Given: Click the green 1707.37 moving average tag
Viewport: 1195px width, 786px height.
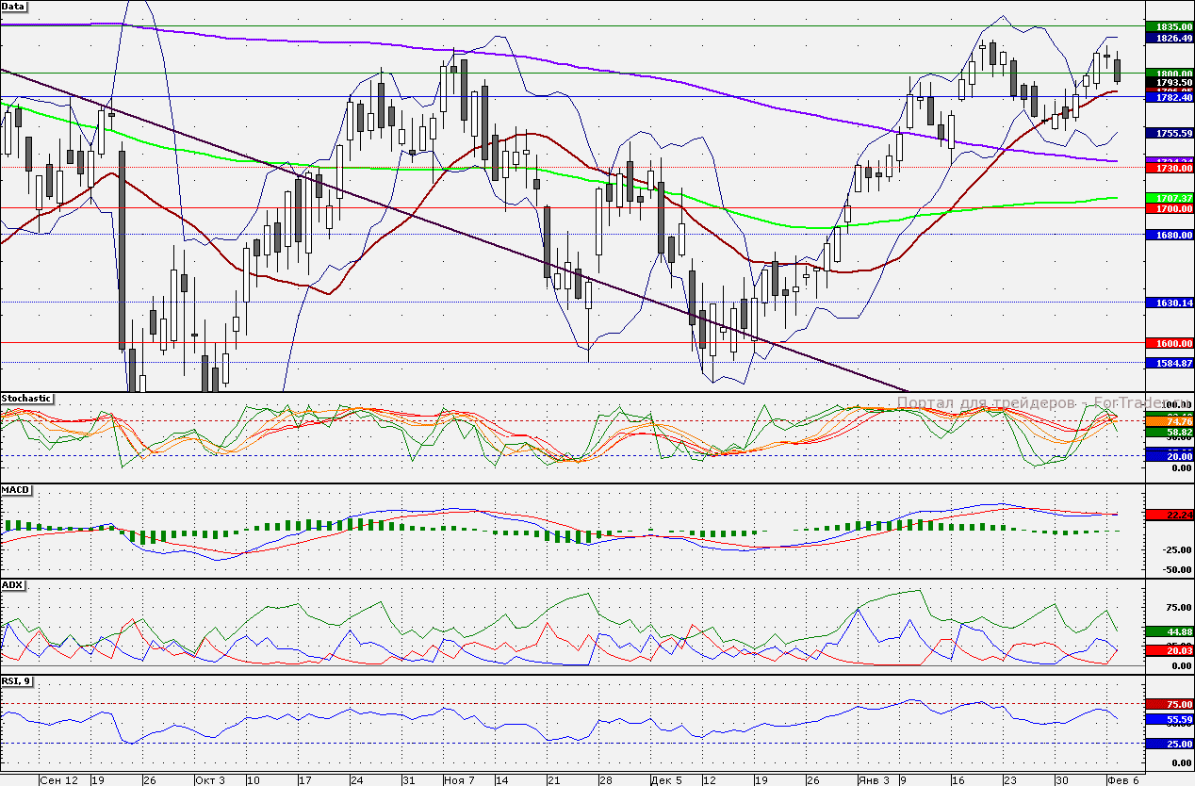Looking at the screenshot, I should click(1170, 197).
